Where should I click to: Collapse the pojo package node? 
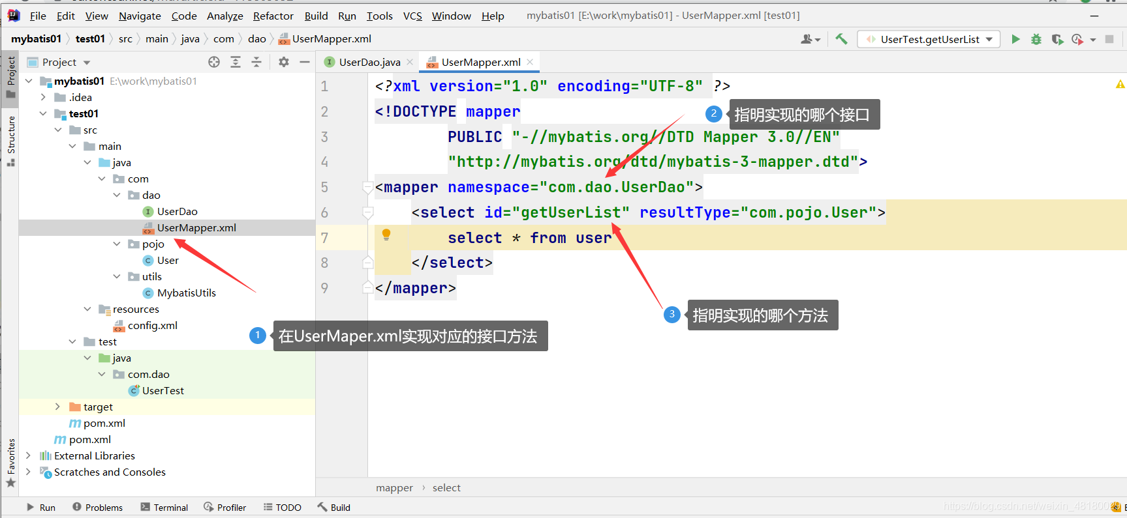pyautogui.click(x=117, y=244)
